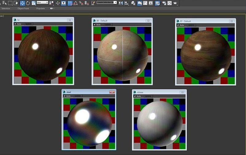Open the Rendered Frame Window
This screenshot has width=246, height=155.
170,3
